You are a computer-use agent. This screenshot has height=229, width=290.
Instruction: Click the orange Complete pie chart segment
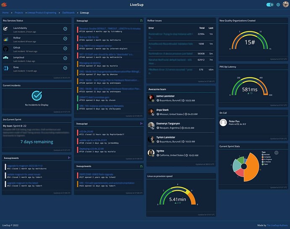[x=251, y=167]
